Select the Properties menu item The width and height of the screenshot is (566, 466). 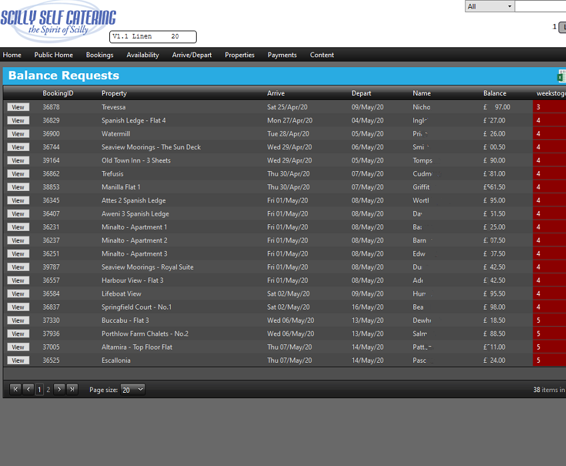tap(239, 55)
